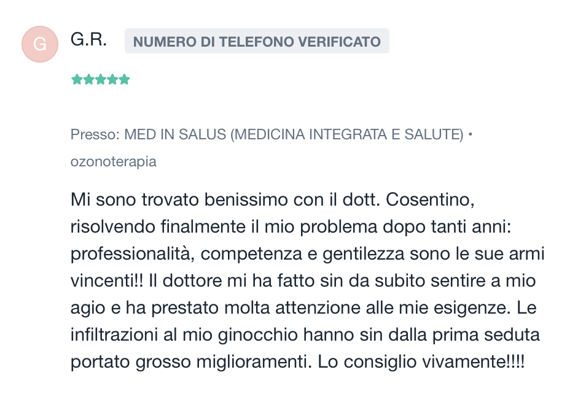Image resolution: width=586 pixels, height=410 pixels.
Task: Click the ozonoterapia service label
Action: tap(113, 161)
